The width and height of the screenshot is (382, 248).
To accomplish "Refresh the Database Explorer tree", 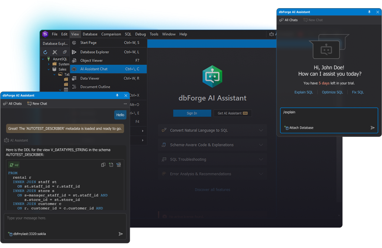I will (45, 52).
